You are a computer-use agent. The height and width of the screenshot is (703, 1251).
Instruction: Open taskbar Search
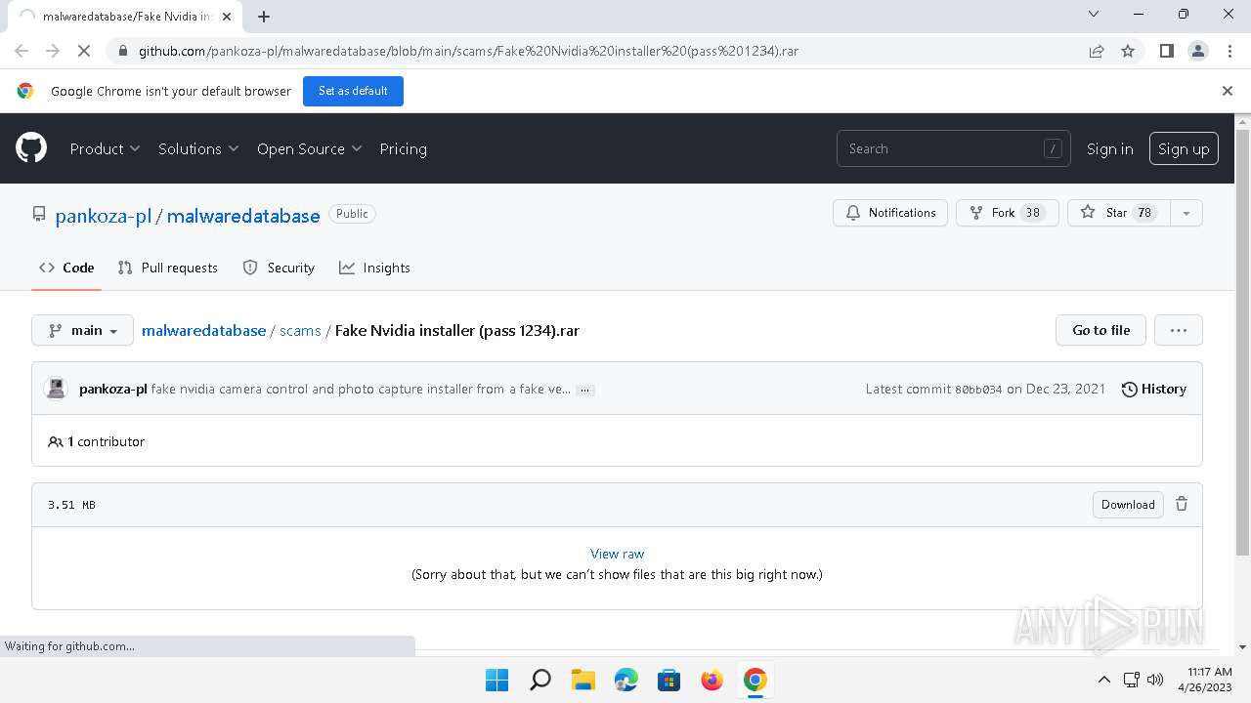(x=539, y=680)
